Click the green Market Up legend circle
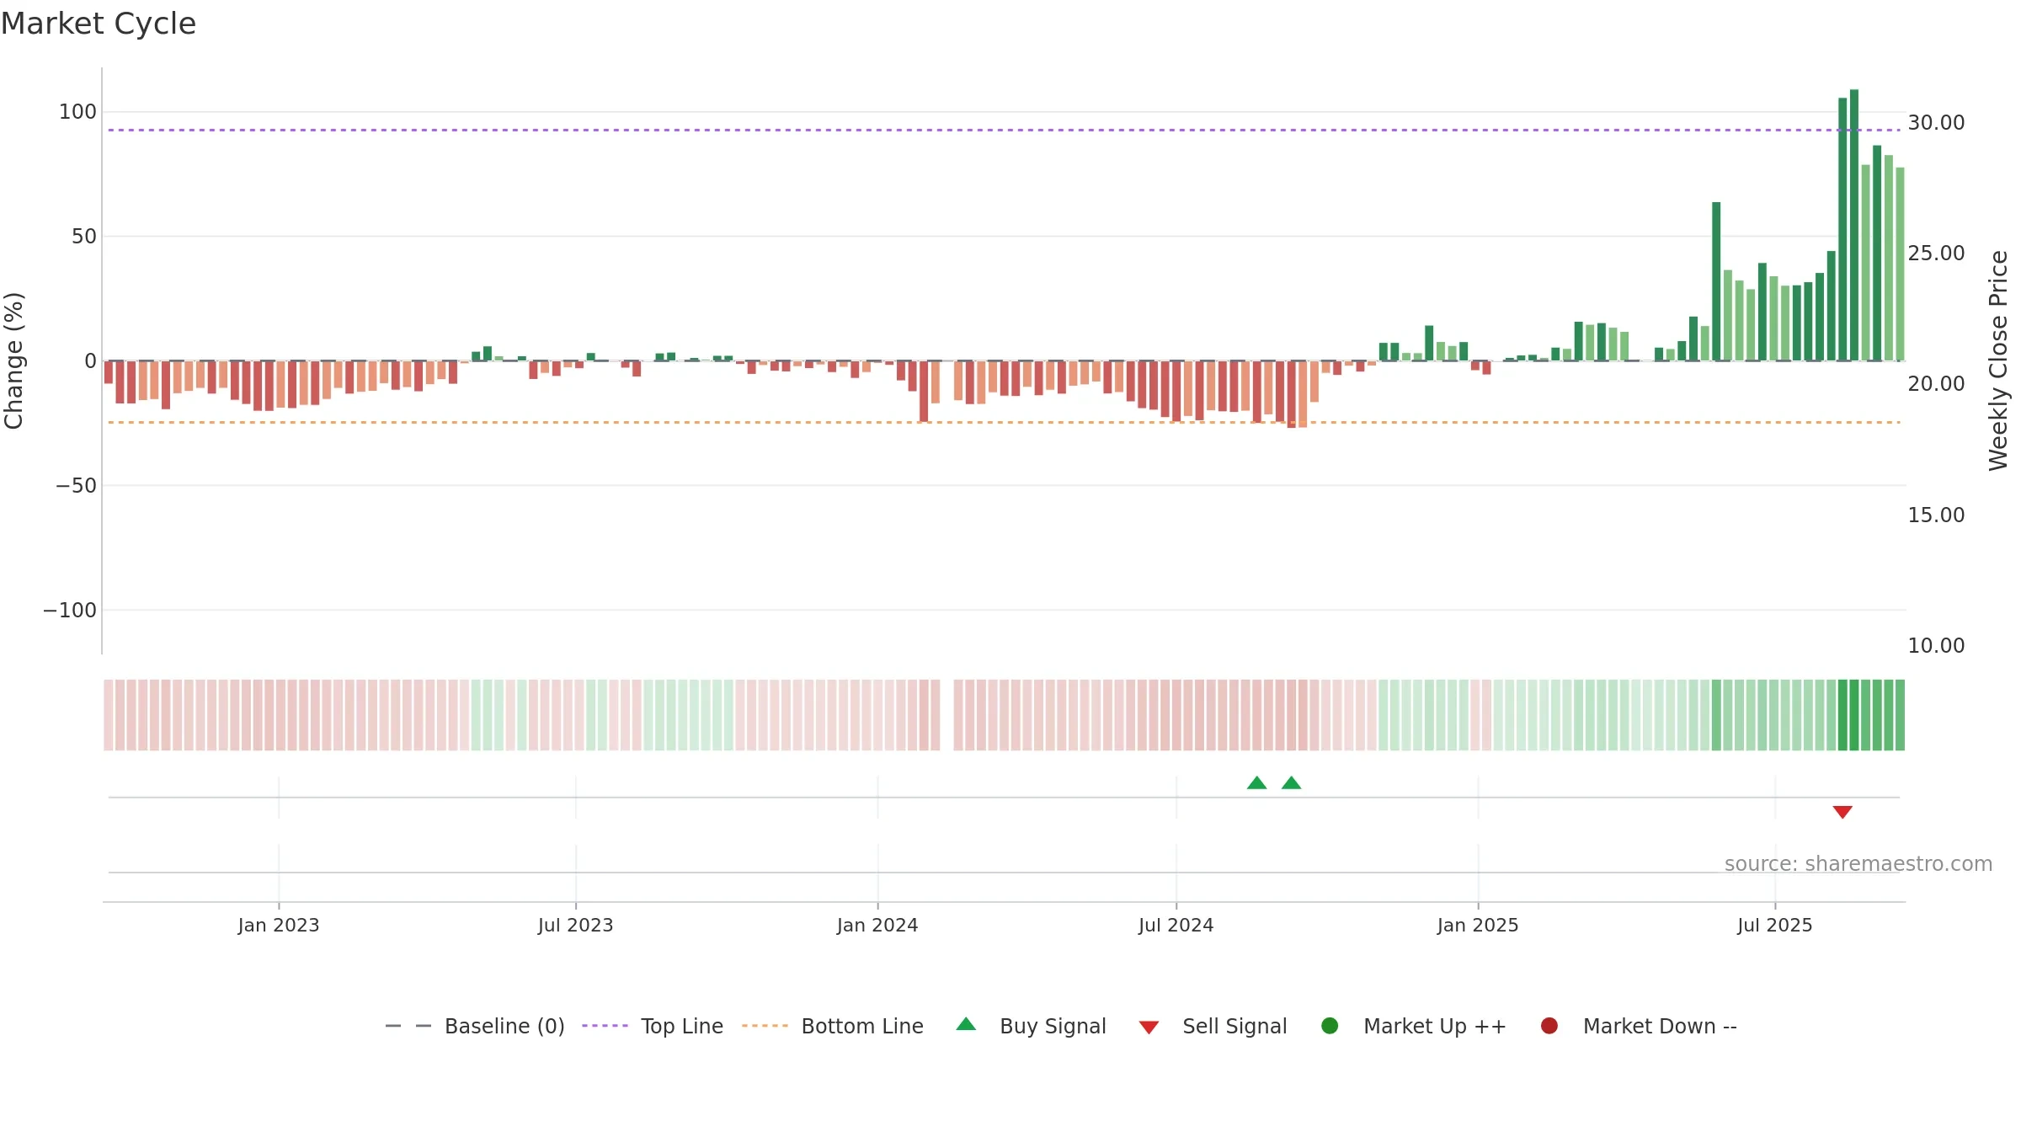 (x=1330, y=1026)
